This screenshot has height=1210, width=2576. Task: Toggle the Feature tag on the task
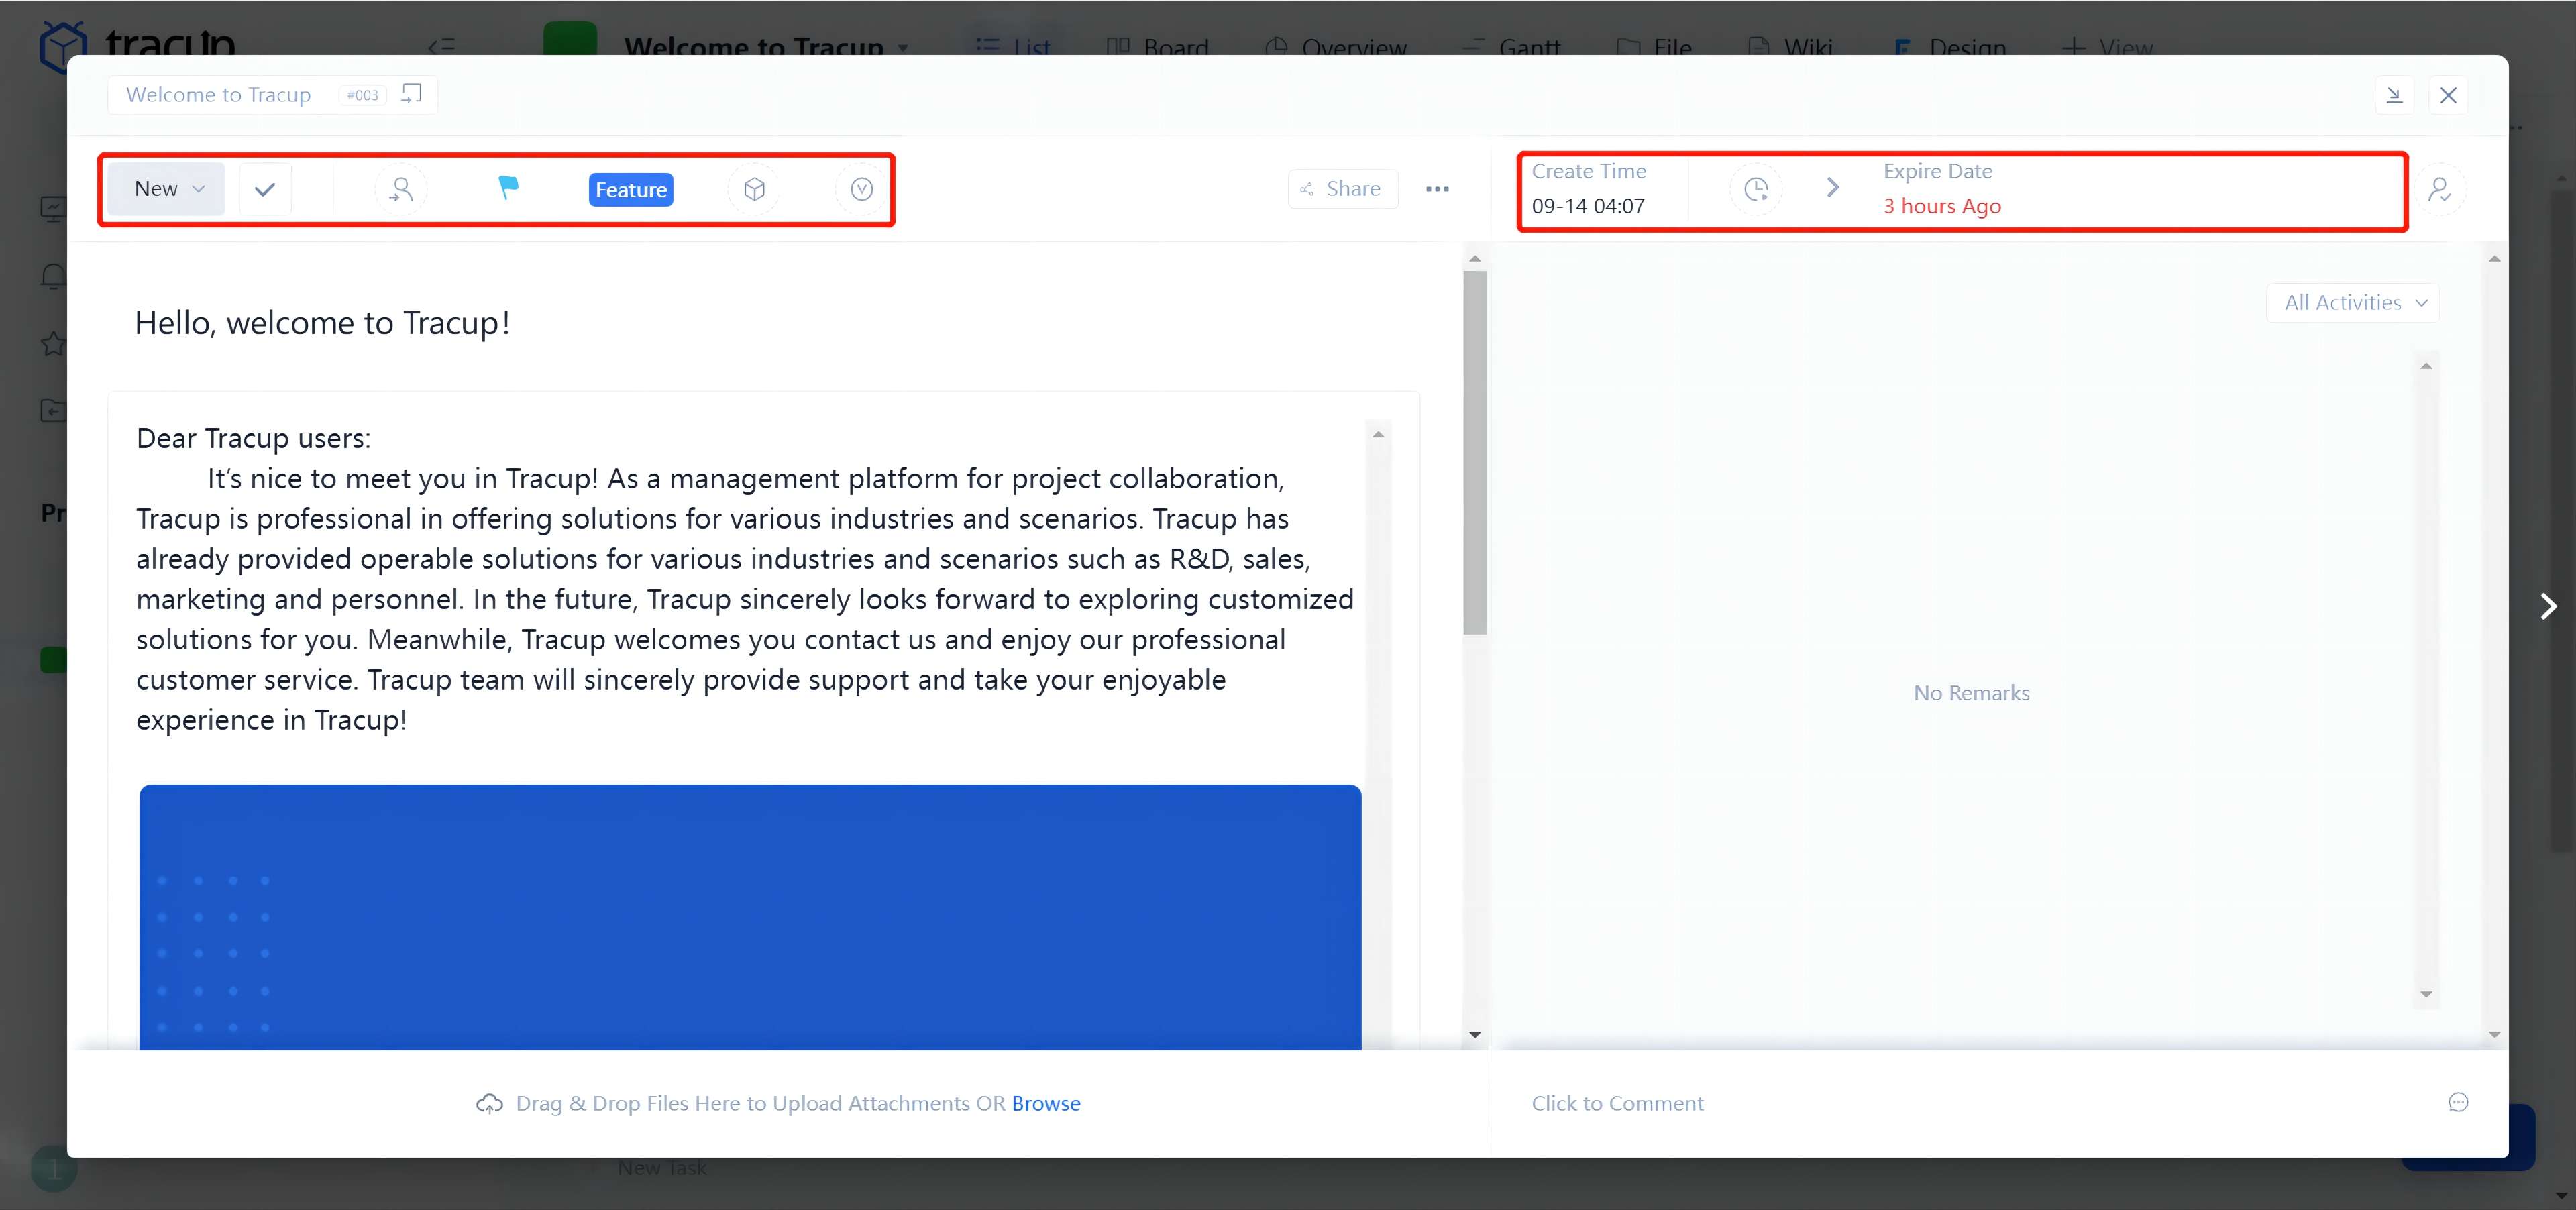[630, 189]
